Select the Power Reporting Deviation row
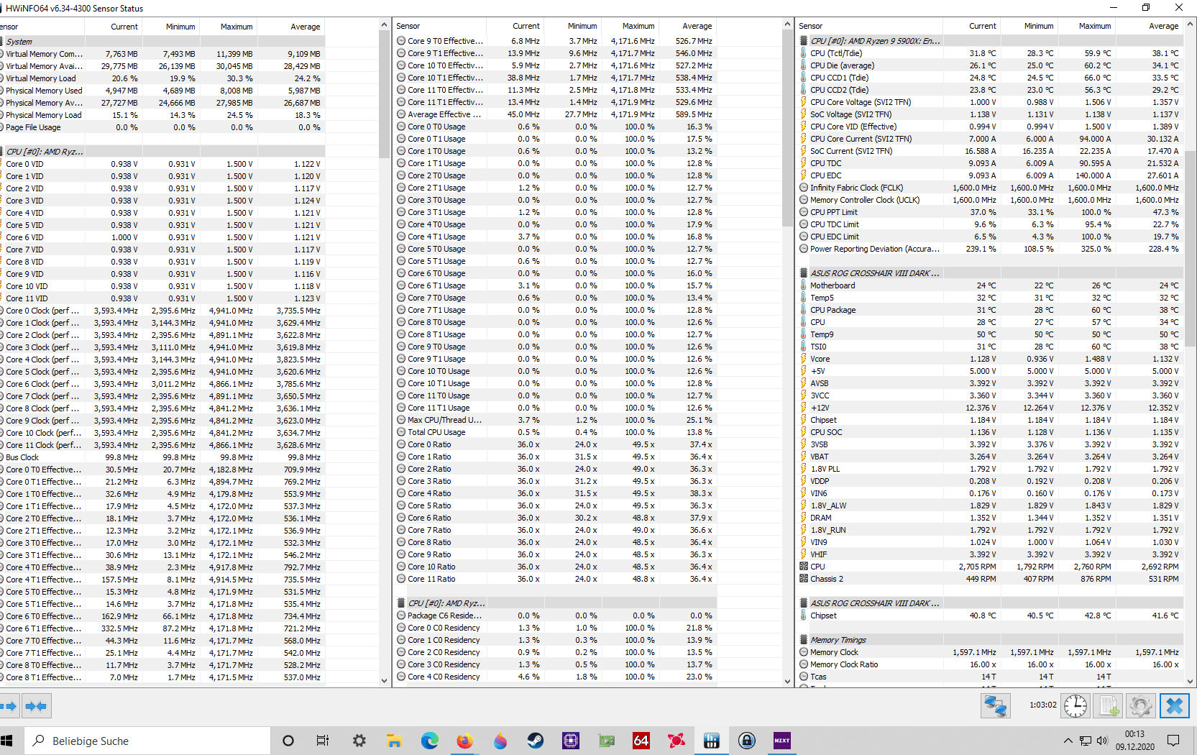 click(x=991, y=249)
